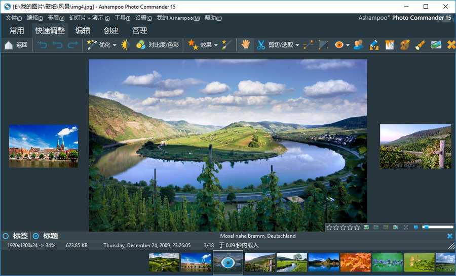The height and width of the screenshot is (276, 456).
Task: Switch to the 编辑 ribbon tab
Action: coord(83,30)
